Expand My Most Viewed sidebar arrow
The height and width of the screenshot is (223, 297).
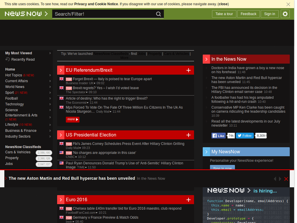50,53
